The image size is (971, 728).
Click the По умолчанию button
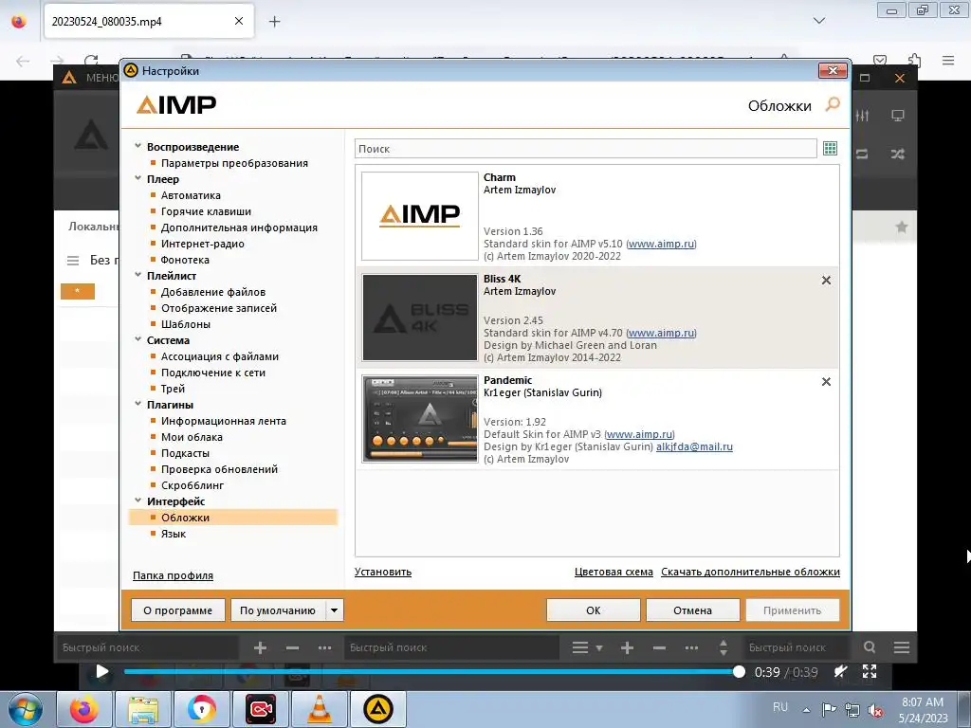click(x=278, y=610)
